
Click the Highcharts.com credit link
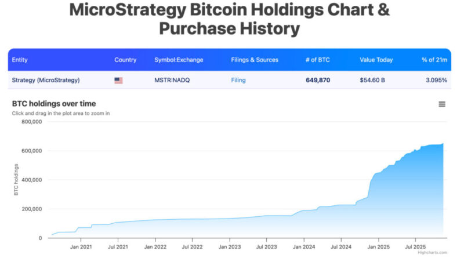(x=433, y=252)
